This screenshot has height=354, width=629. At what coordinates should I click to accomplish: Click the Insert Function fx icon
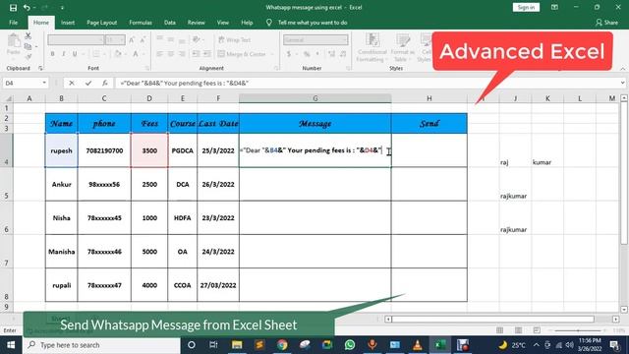(x=105, y=83)
